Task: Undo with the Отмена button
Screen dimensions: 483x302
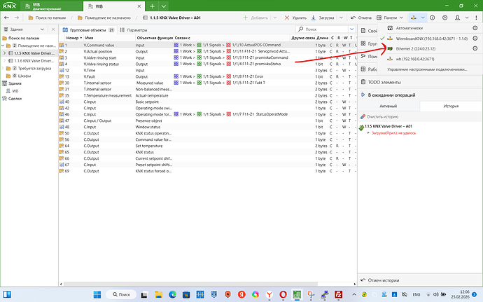Action: (361, 18)
